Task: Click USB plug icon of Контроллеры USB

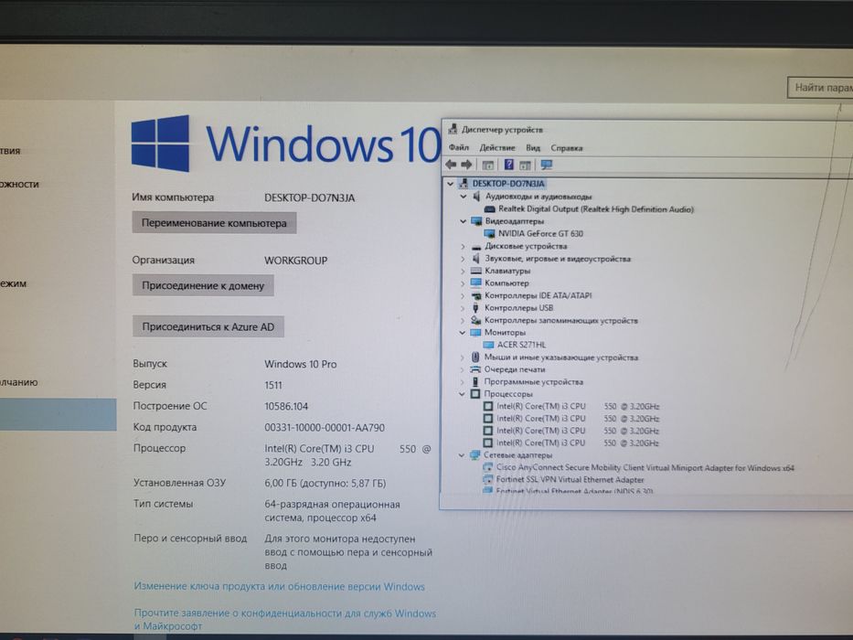Action: coord(475,308)
